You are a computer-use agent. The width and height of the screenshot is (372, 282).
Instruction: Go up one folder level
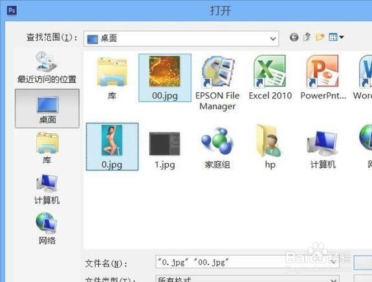[307, 37]
